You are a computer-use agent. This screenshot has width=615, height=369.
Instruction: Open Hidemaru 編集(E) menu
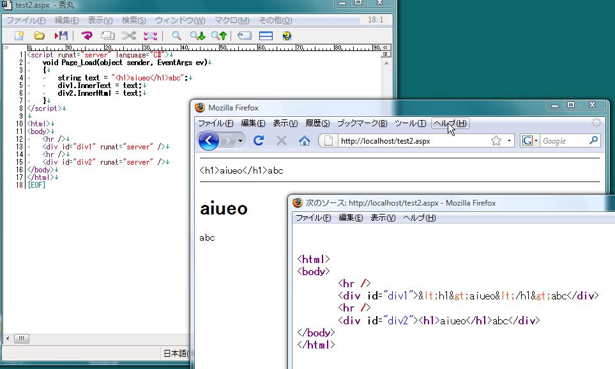click(x=66, y=20)
